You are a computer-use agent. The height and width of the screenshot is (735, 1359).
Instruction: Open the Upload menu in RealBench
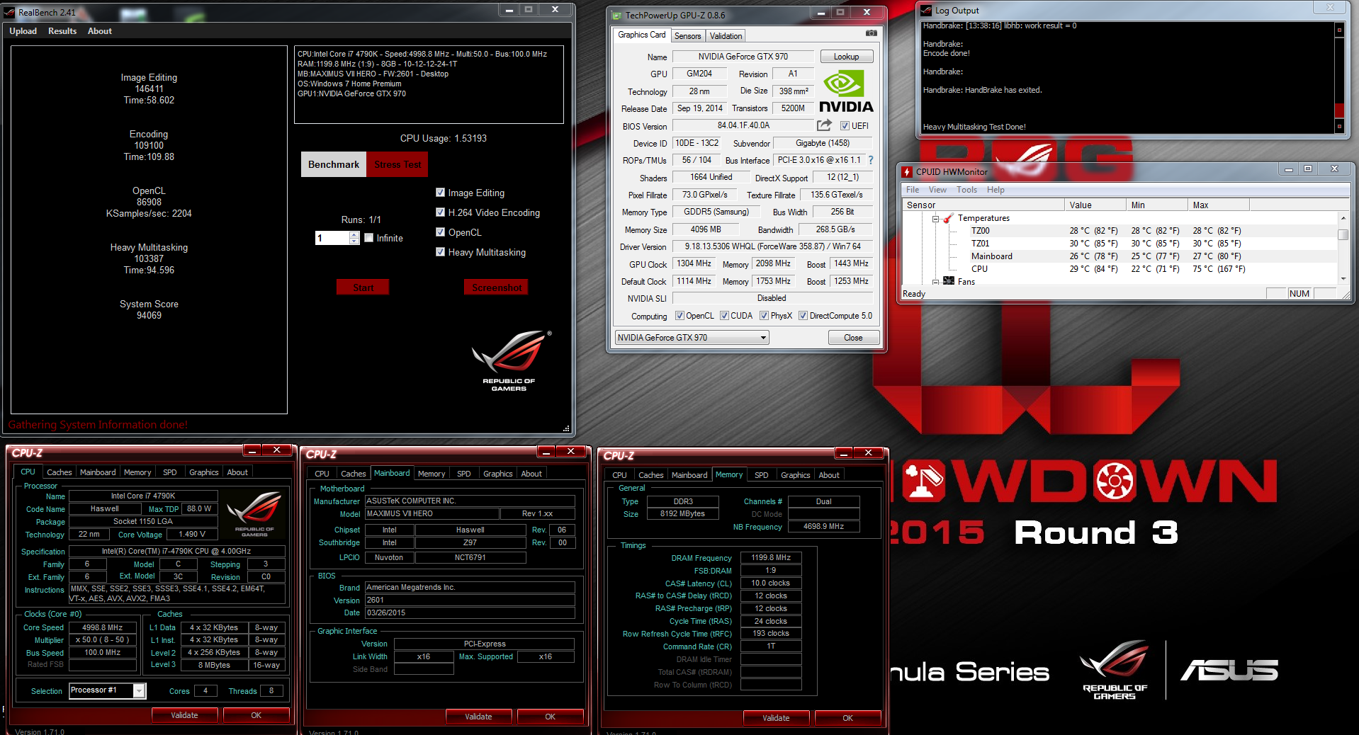click(23, 31)
